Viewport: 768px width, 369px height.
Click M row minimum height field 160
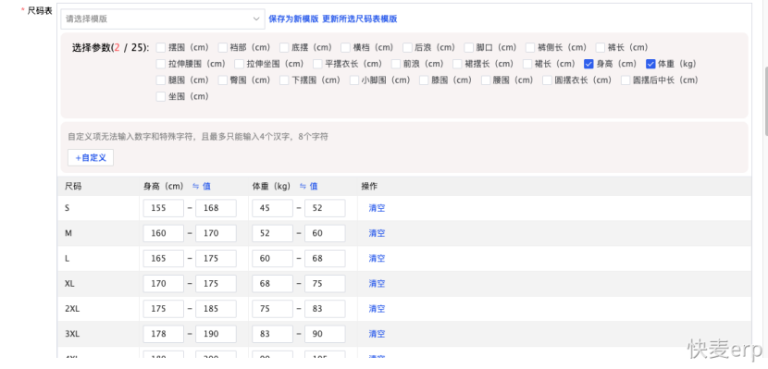(x=164, y=233)
